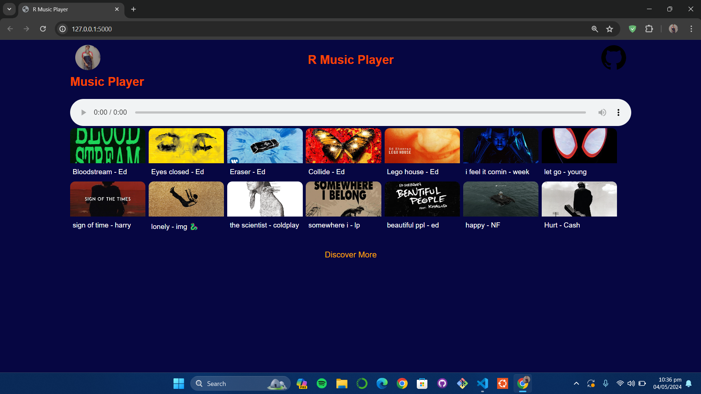
Task: Click 'the scientist - coldplay' title
Action: tap(264, 225)
